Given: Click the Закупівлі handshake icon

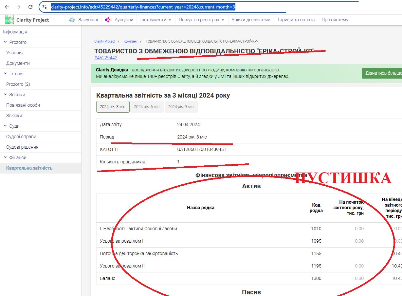Looking at the screenshot, I should point(72,20).
